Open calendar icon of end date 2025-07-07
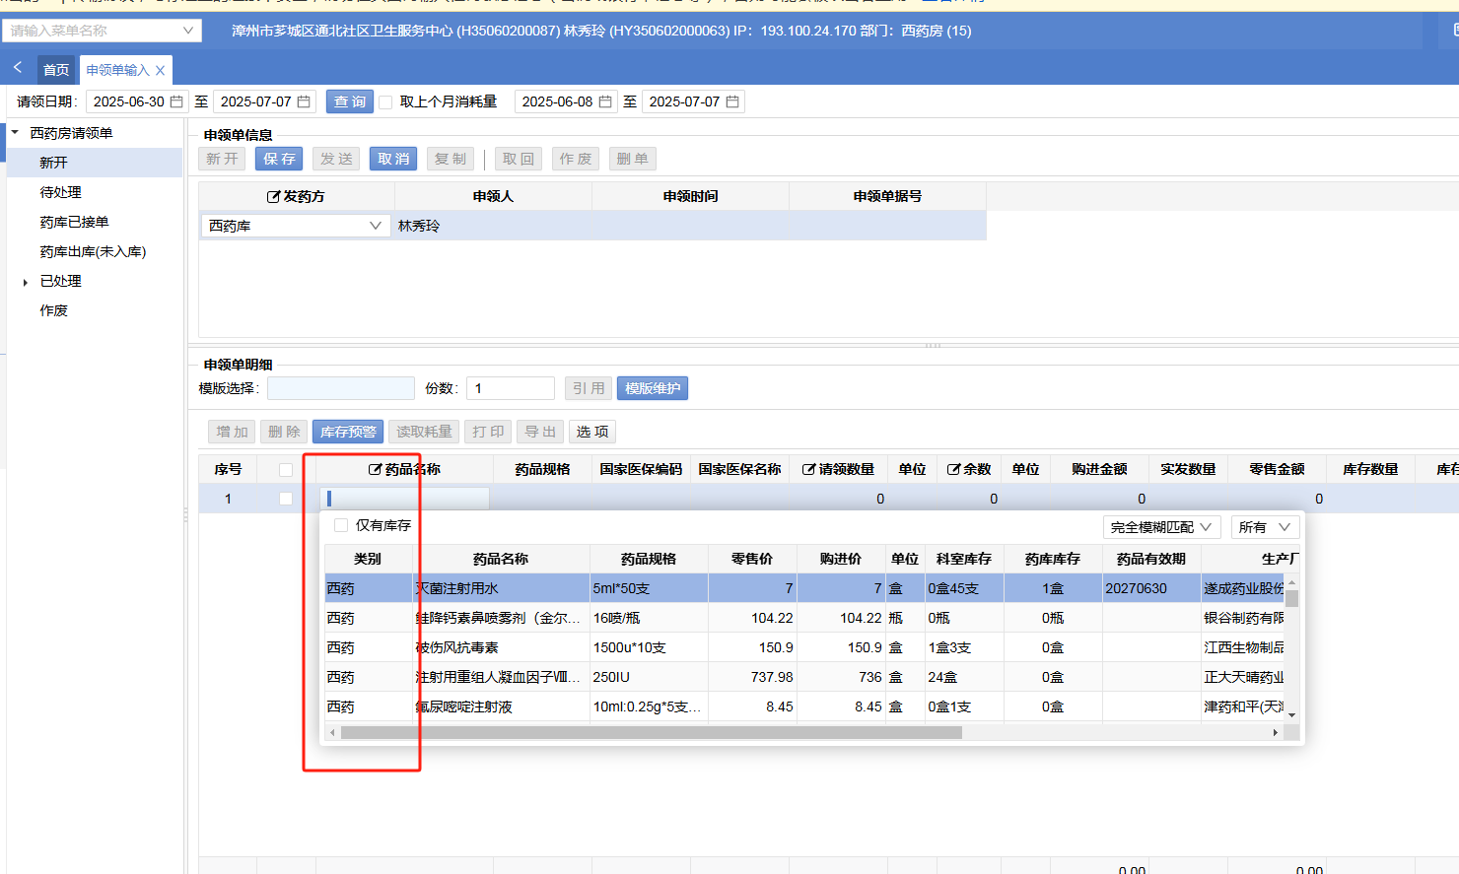The height and width of the screenshot is (874, 1459). pyautogui.click(x=304, y=101)
